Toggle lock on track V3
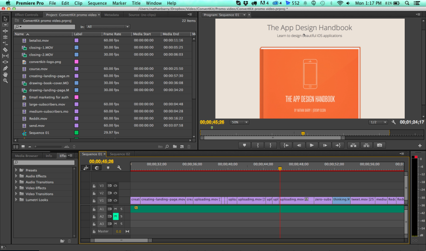 94,186
